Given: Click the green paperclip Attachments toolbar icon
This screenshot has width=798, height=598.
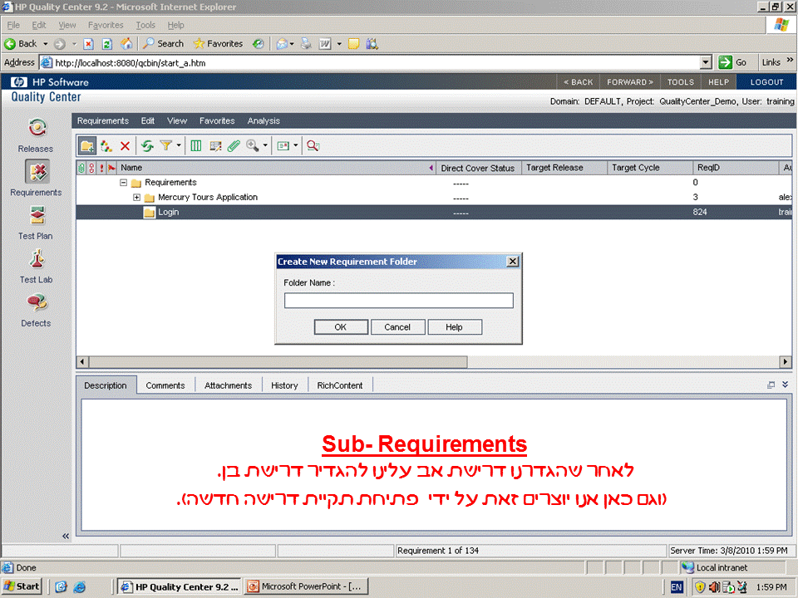Looking at the screenshot, I should (x=234, y=146).
